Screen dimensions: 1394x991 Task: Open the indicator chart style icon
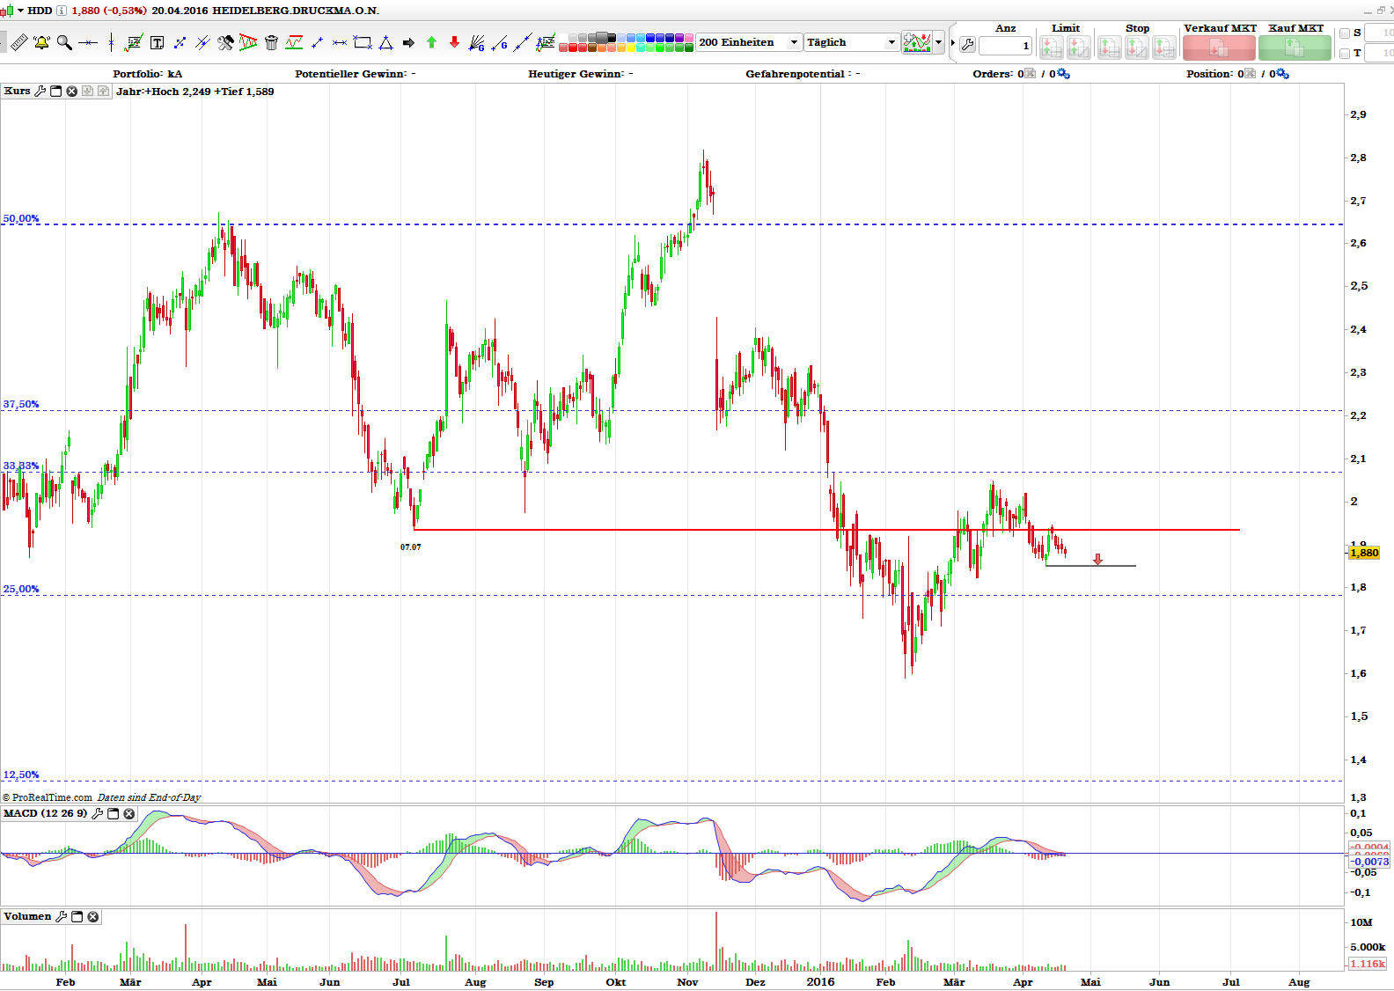click(917, 42)
